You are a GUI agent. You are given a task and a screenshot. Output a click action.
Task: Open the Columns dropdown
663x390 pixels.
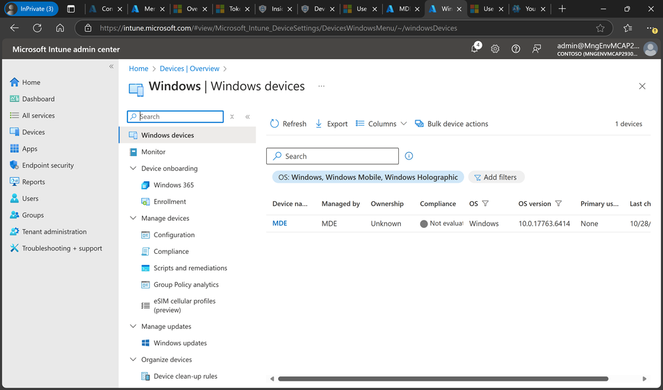[381, 124]
